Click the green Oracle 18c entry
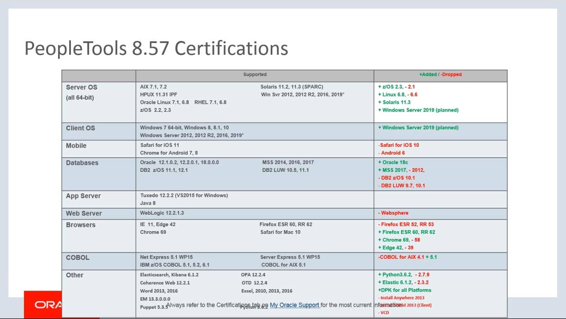The width and height of the screenshot is (566, 319). 394,162
